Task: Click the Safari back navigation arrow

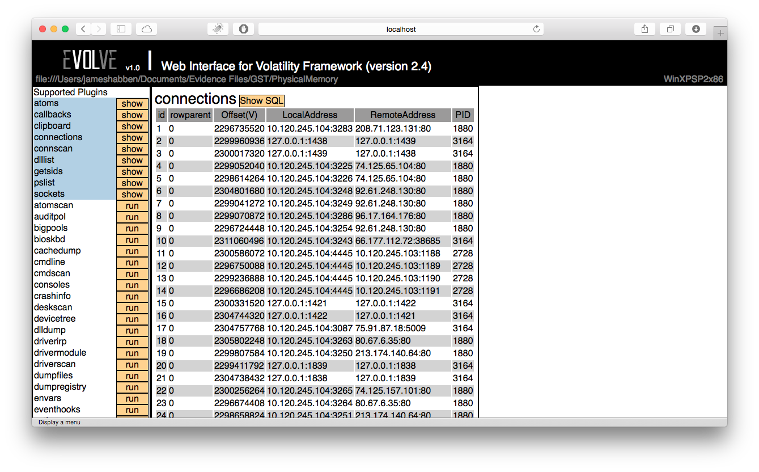Action: 83,29
